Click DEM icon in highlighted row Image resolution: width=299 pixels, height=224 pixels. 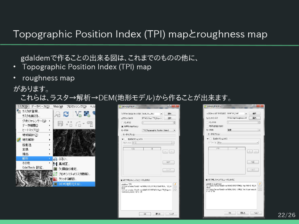pos(55,184)
